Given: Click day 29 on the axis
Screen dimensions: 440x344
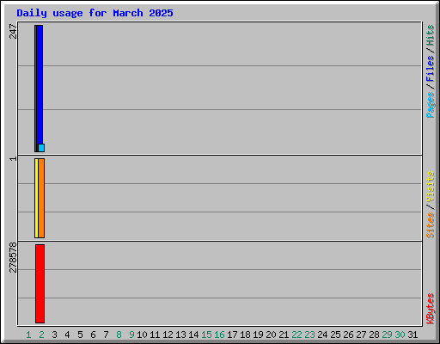Looking at the screenshot, I should (387, 335).
